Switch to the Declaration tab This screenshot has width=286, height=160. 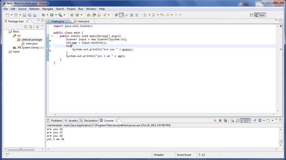click(89, 120)
